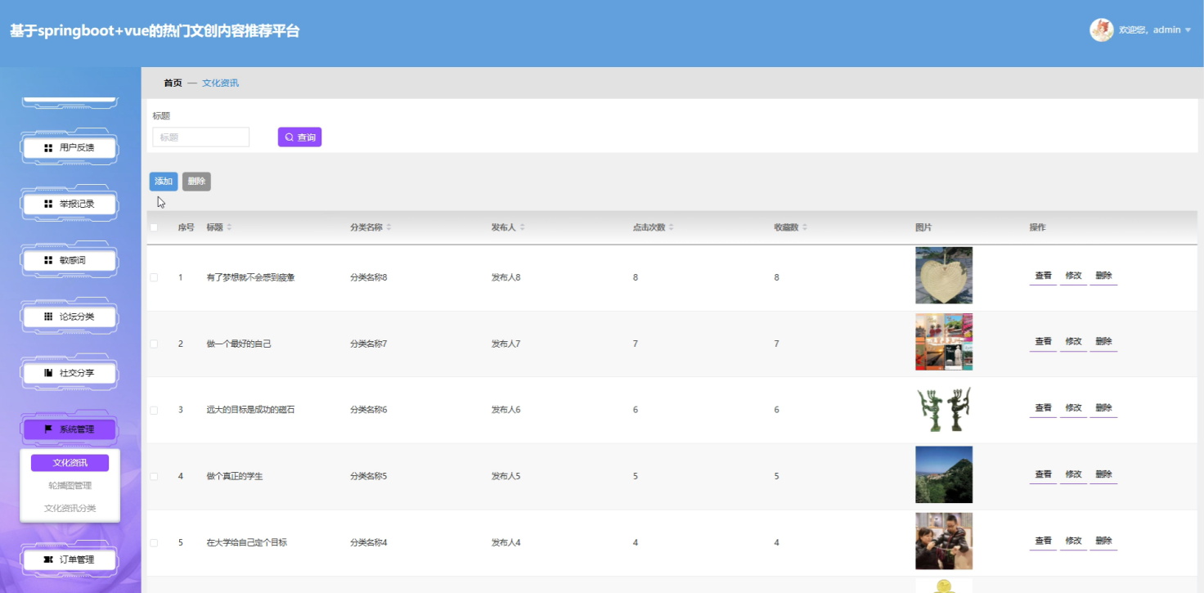
Task: Click the grid icon beside 举报记录
Action: [x=48, y=204]
